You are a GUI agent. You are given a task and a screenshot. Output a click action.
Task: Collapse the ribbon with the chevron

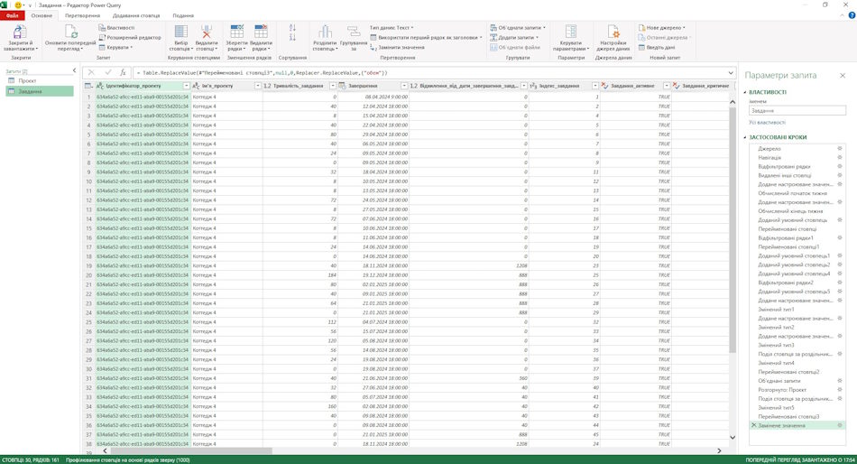click(843, 15)
